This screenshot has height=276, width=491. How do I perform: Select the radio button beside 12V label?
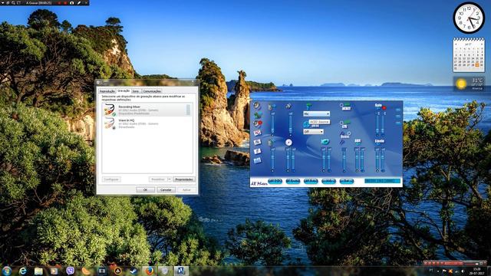[x=341, y=123]
